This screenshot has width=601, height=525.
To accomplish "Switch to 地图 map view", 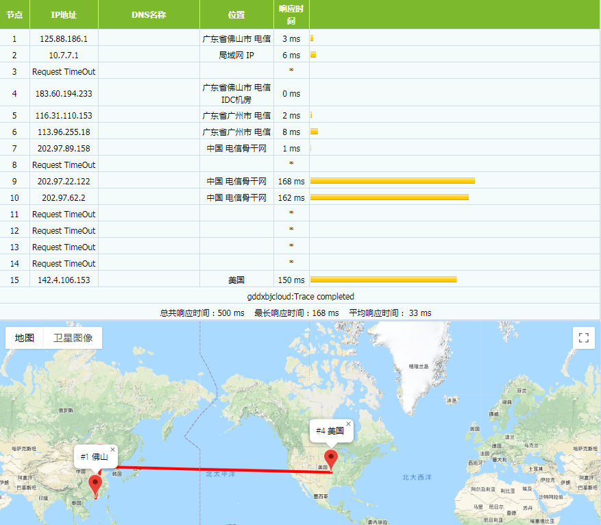I will (25, 338).
